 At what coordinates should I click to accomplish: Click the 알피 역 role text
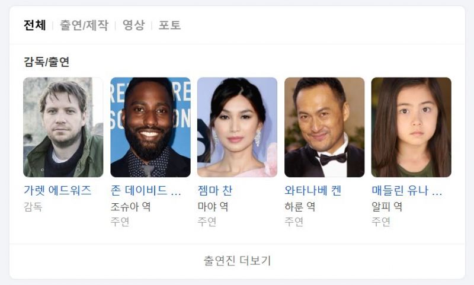point(387,207)
